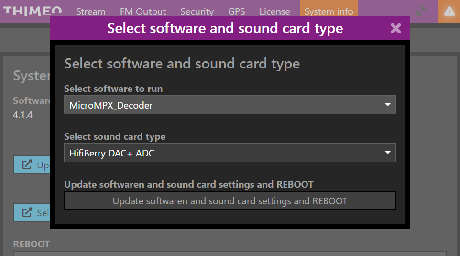Click the connection status icon in header
The height and width of the screenshot is (256, 460).
(421, 11)
